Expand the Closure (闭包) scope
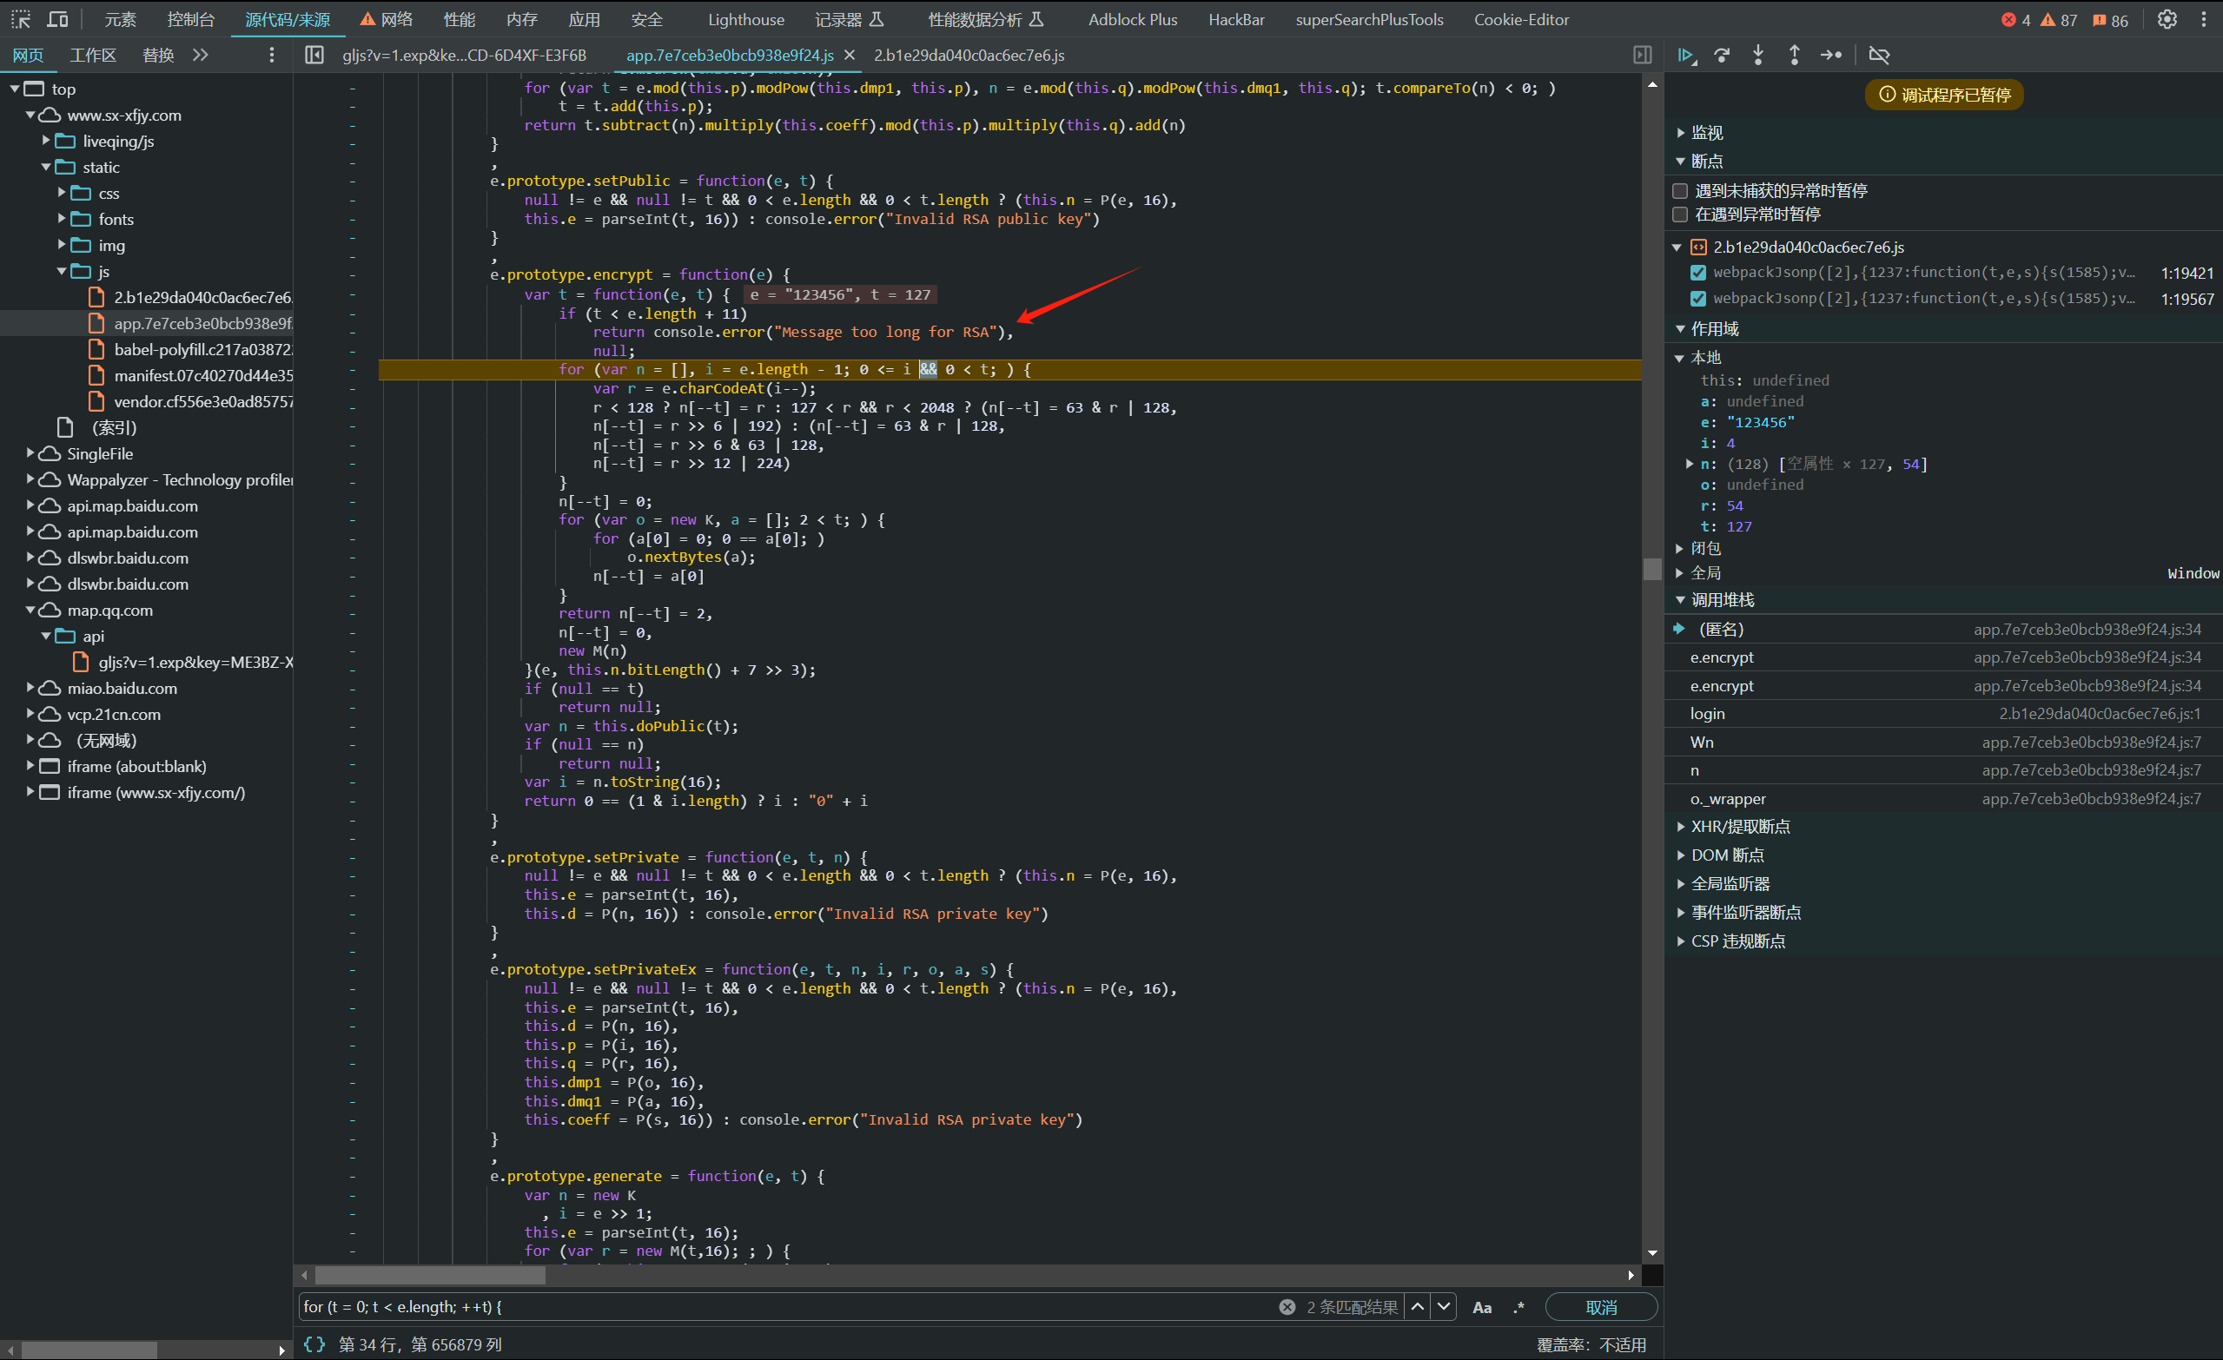 1680,548
